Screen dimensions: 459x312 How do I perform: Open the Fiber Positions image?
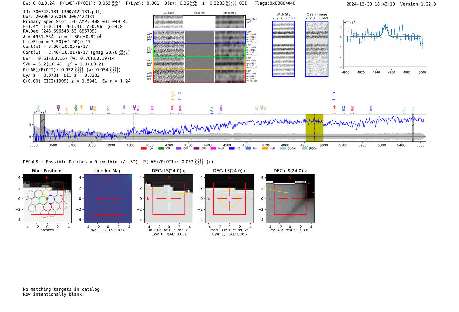(x=47, y=199)
